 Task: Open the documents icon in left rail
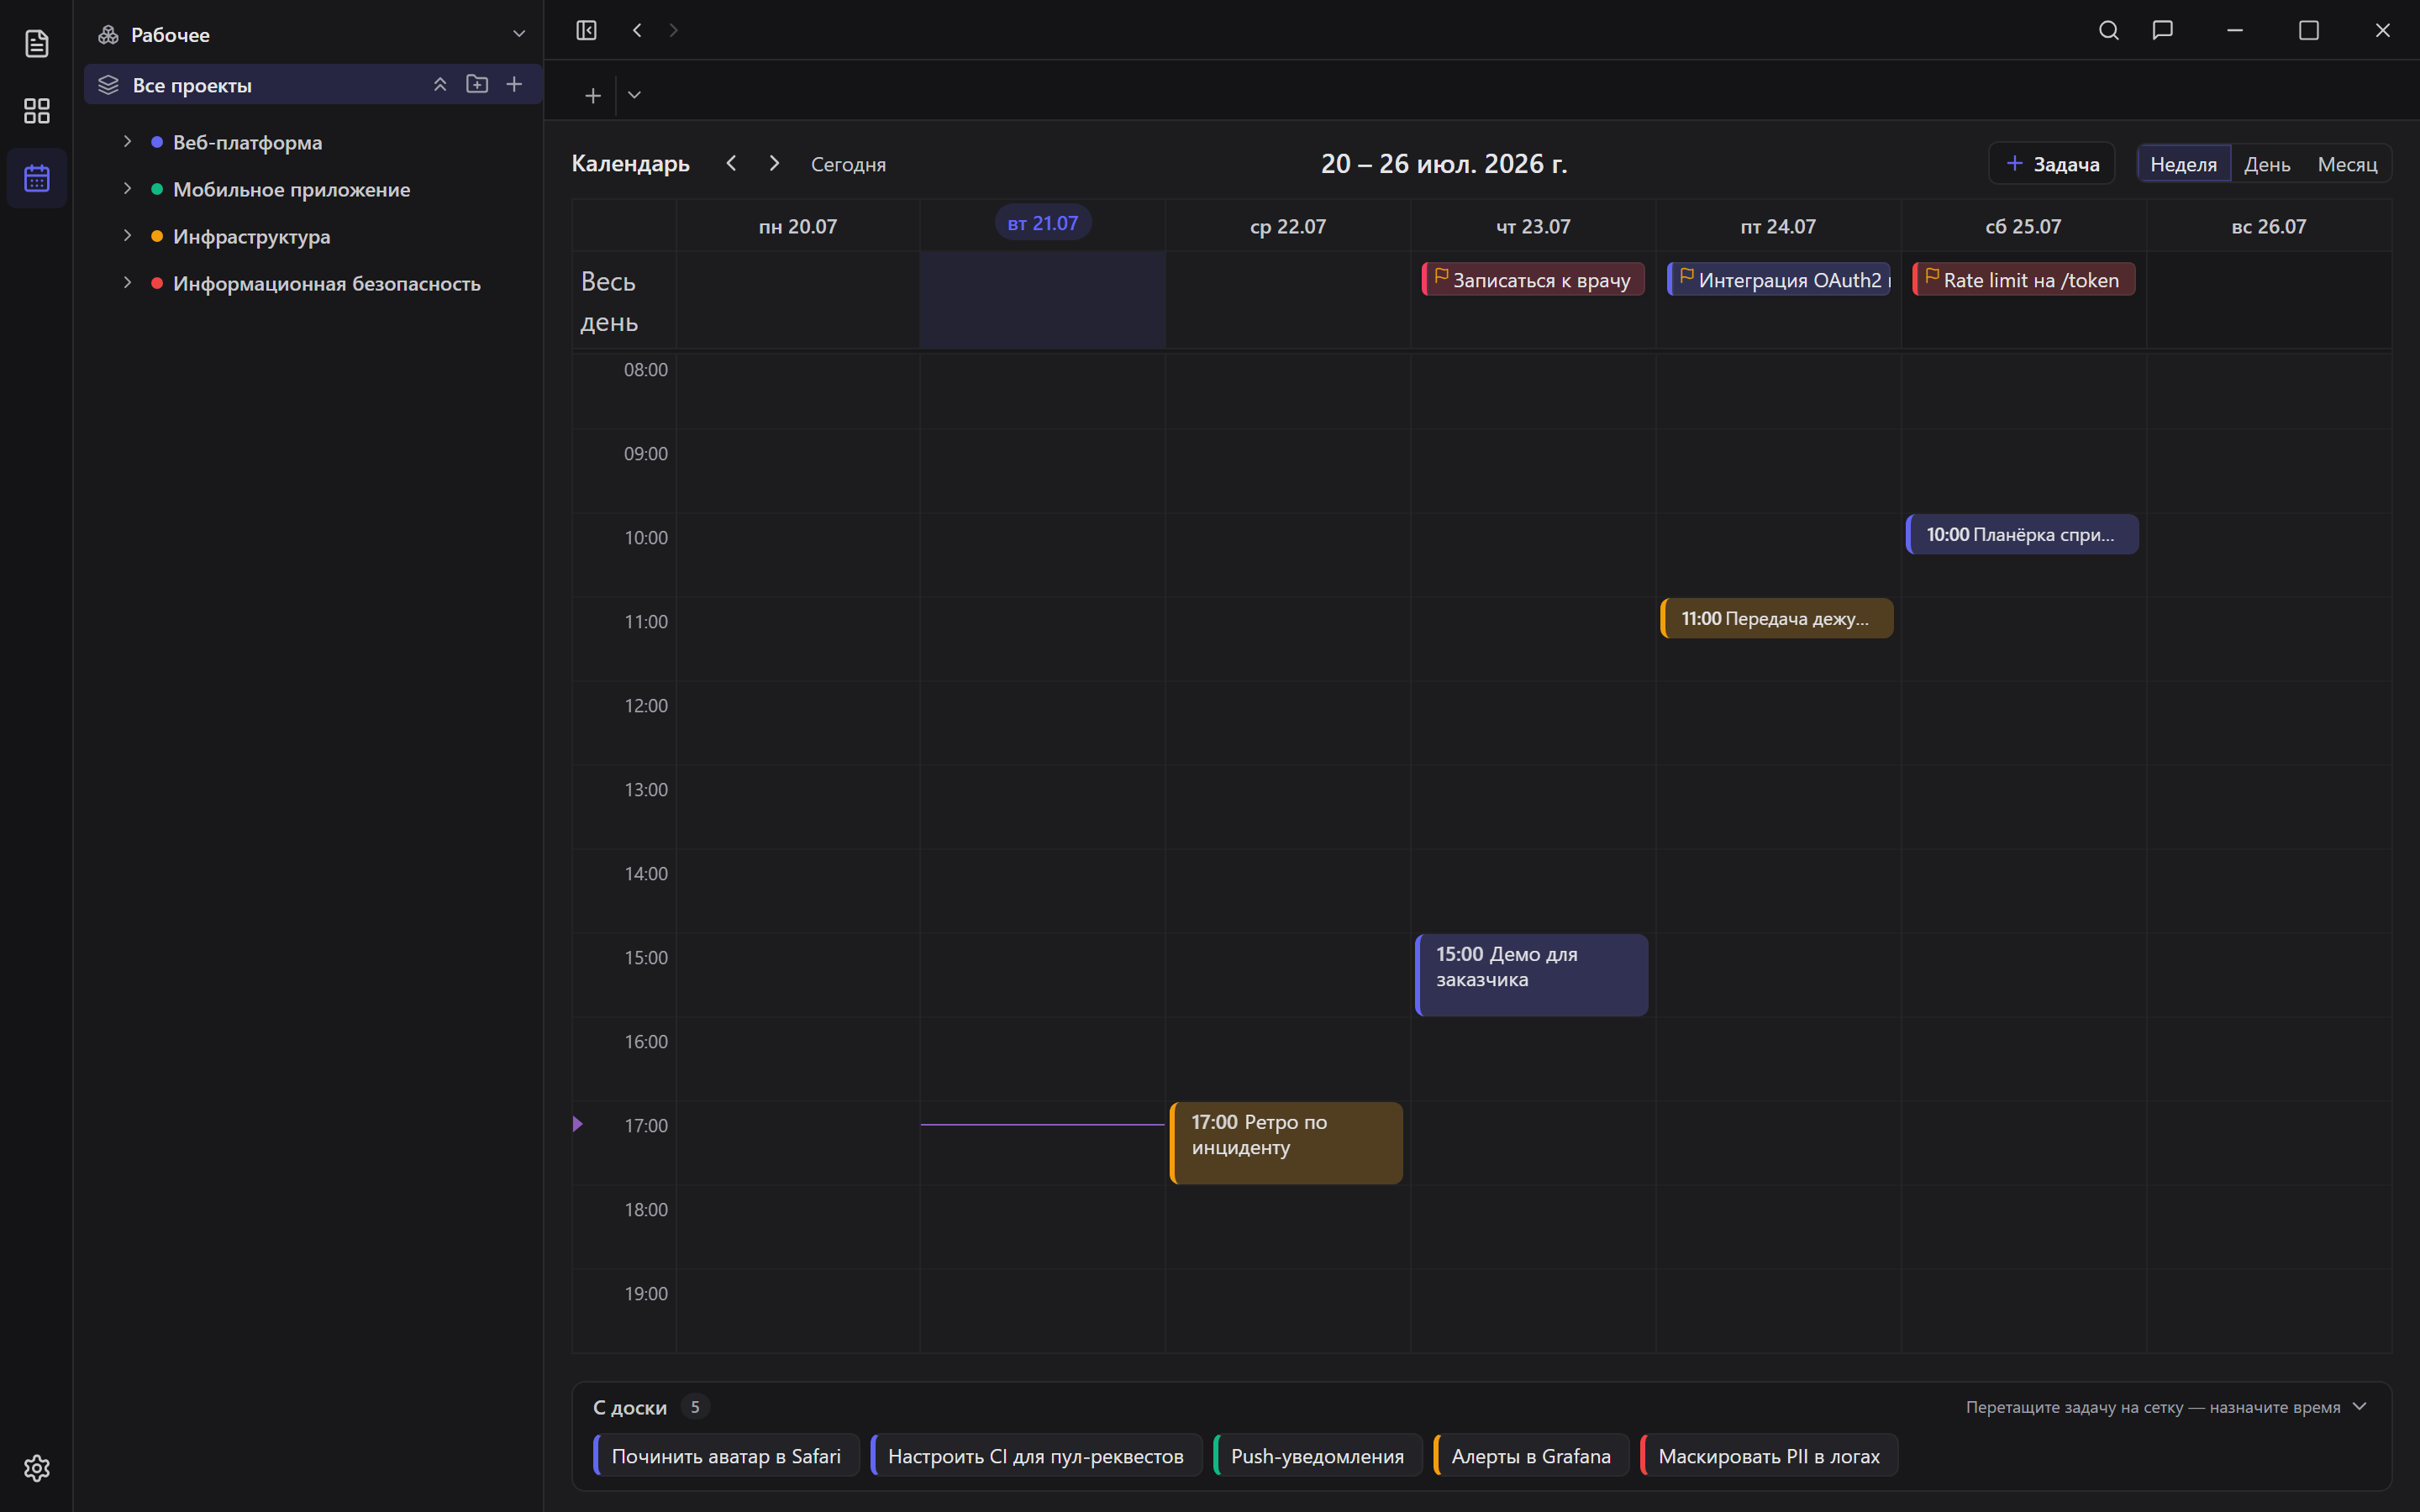[37, 43]
